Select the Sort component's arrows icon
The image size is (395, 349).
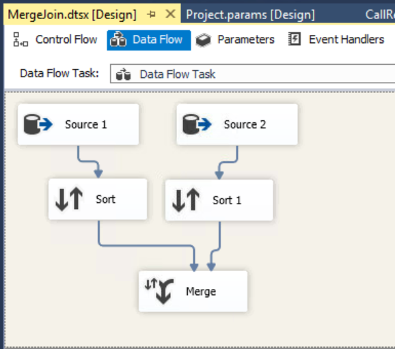click(69, 199)
